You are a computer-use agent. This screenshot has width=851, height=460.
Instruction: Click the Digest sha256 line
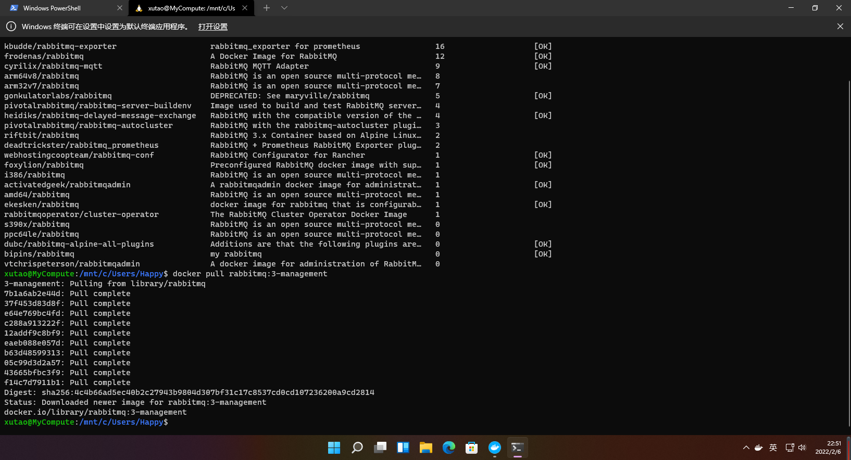pos(189,392)
